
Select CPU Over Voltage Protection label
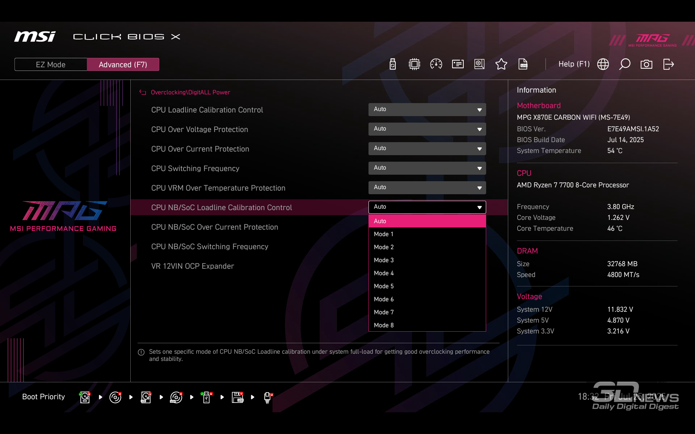(199, 129)
